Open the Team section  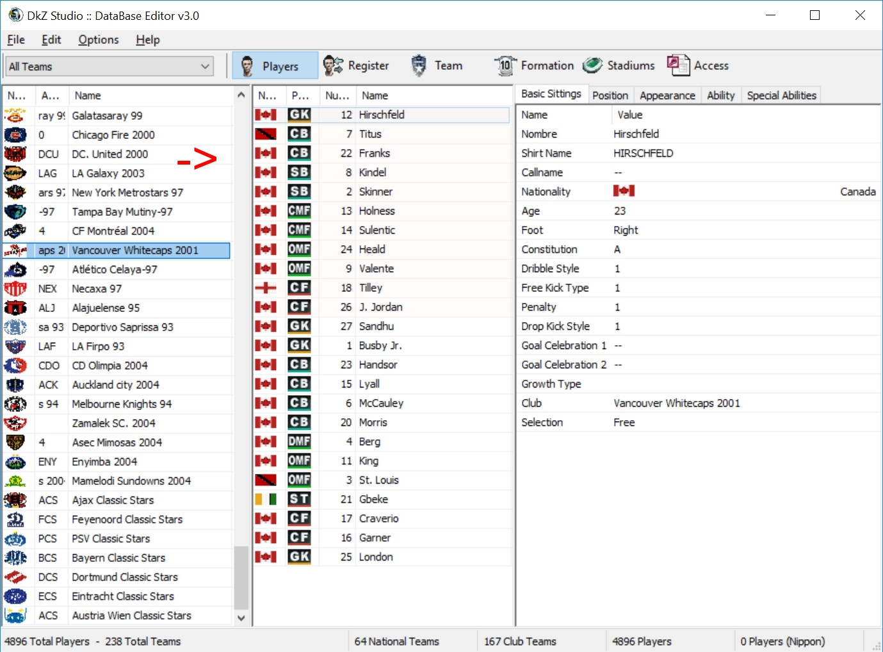coord(436,65)
